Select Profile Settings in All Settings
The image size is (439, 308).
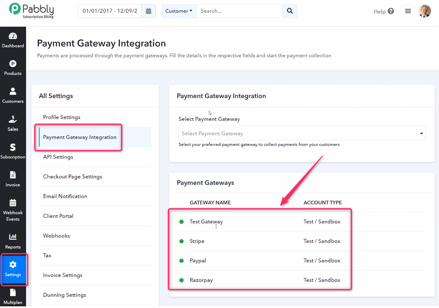(x=62, y=117)
